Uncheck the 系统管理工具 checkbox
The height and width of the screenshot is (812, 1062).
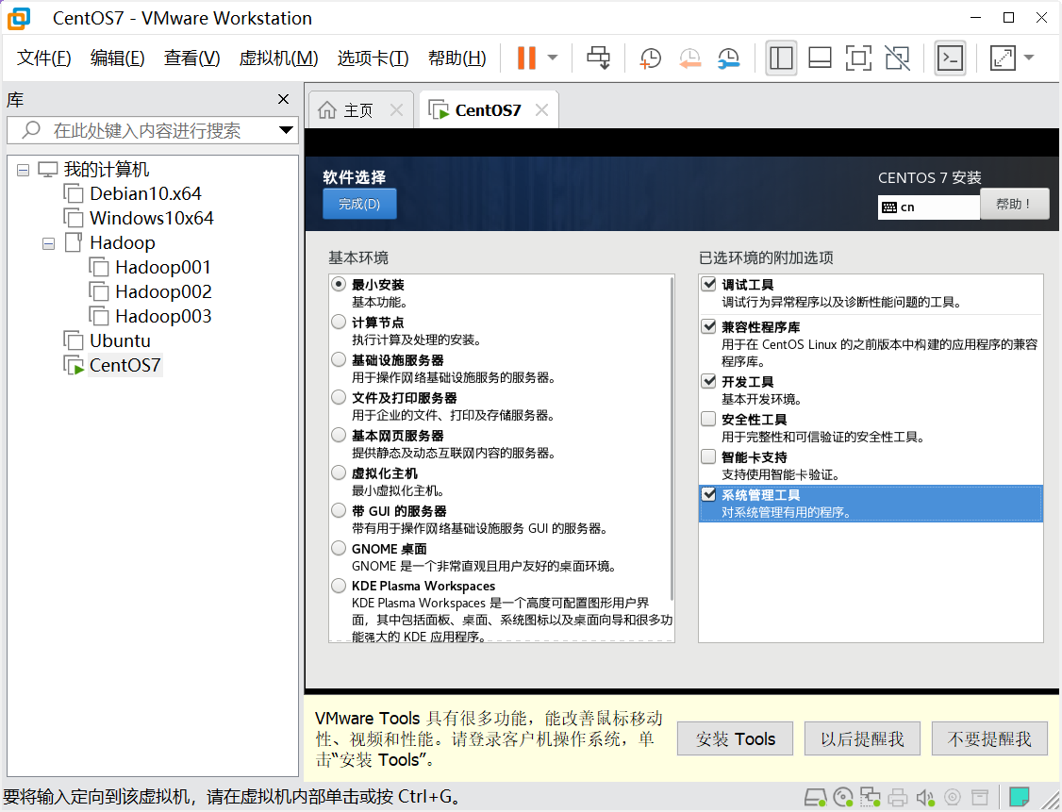[x=708, y=494]
